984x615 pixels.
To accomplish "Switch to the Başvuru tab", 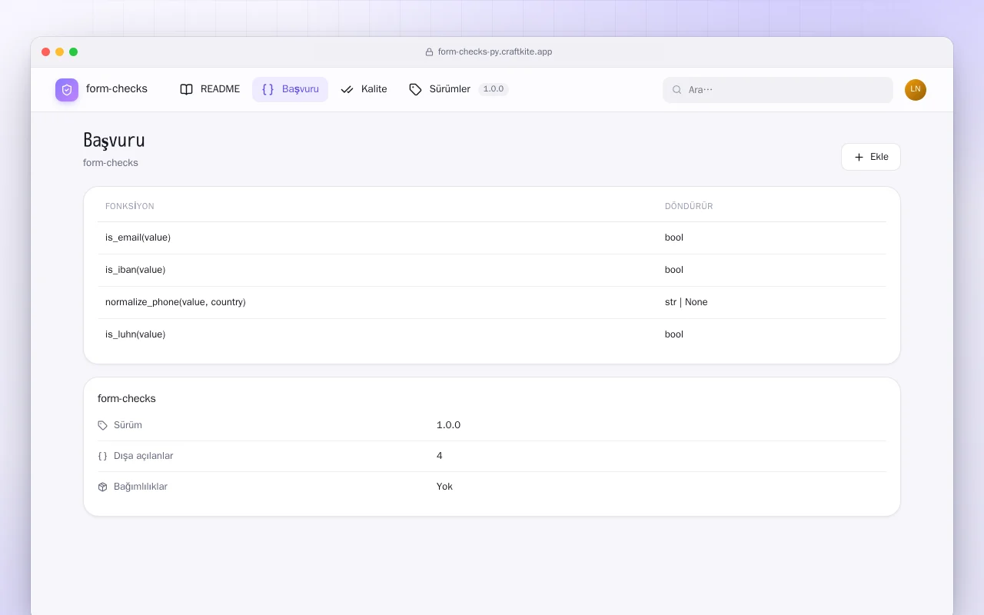I will tap(290, 89).
